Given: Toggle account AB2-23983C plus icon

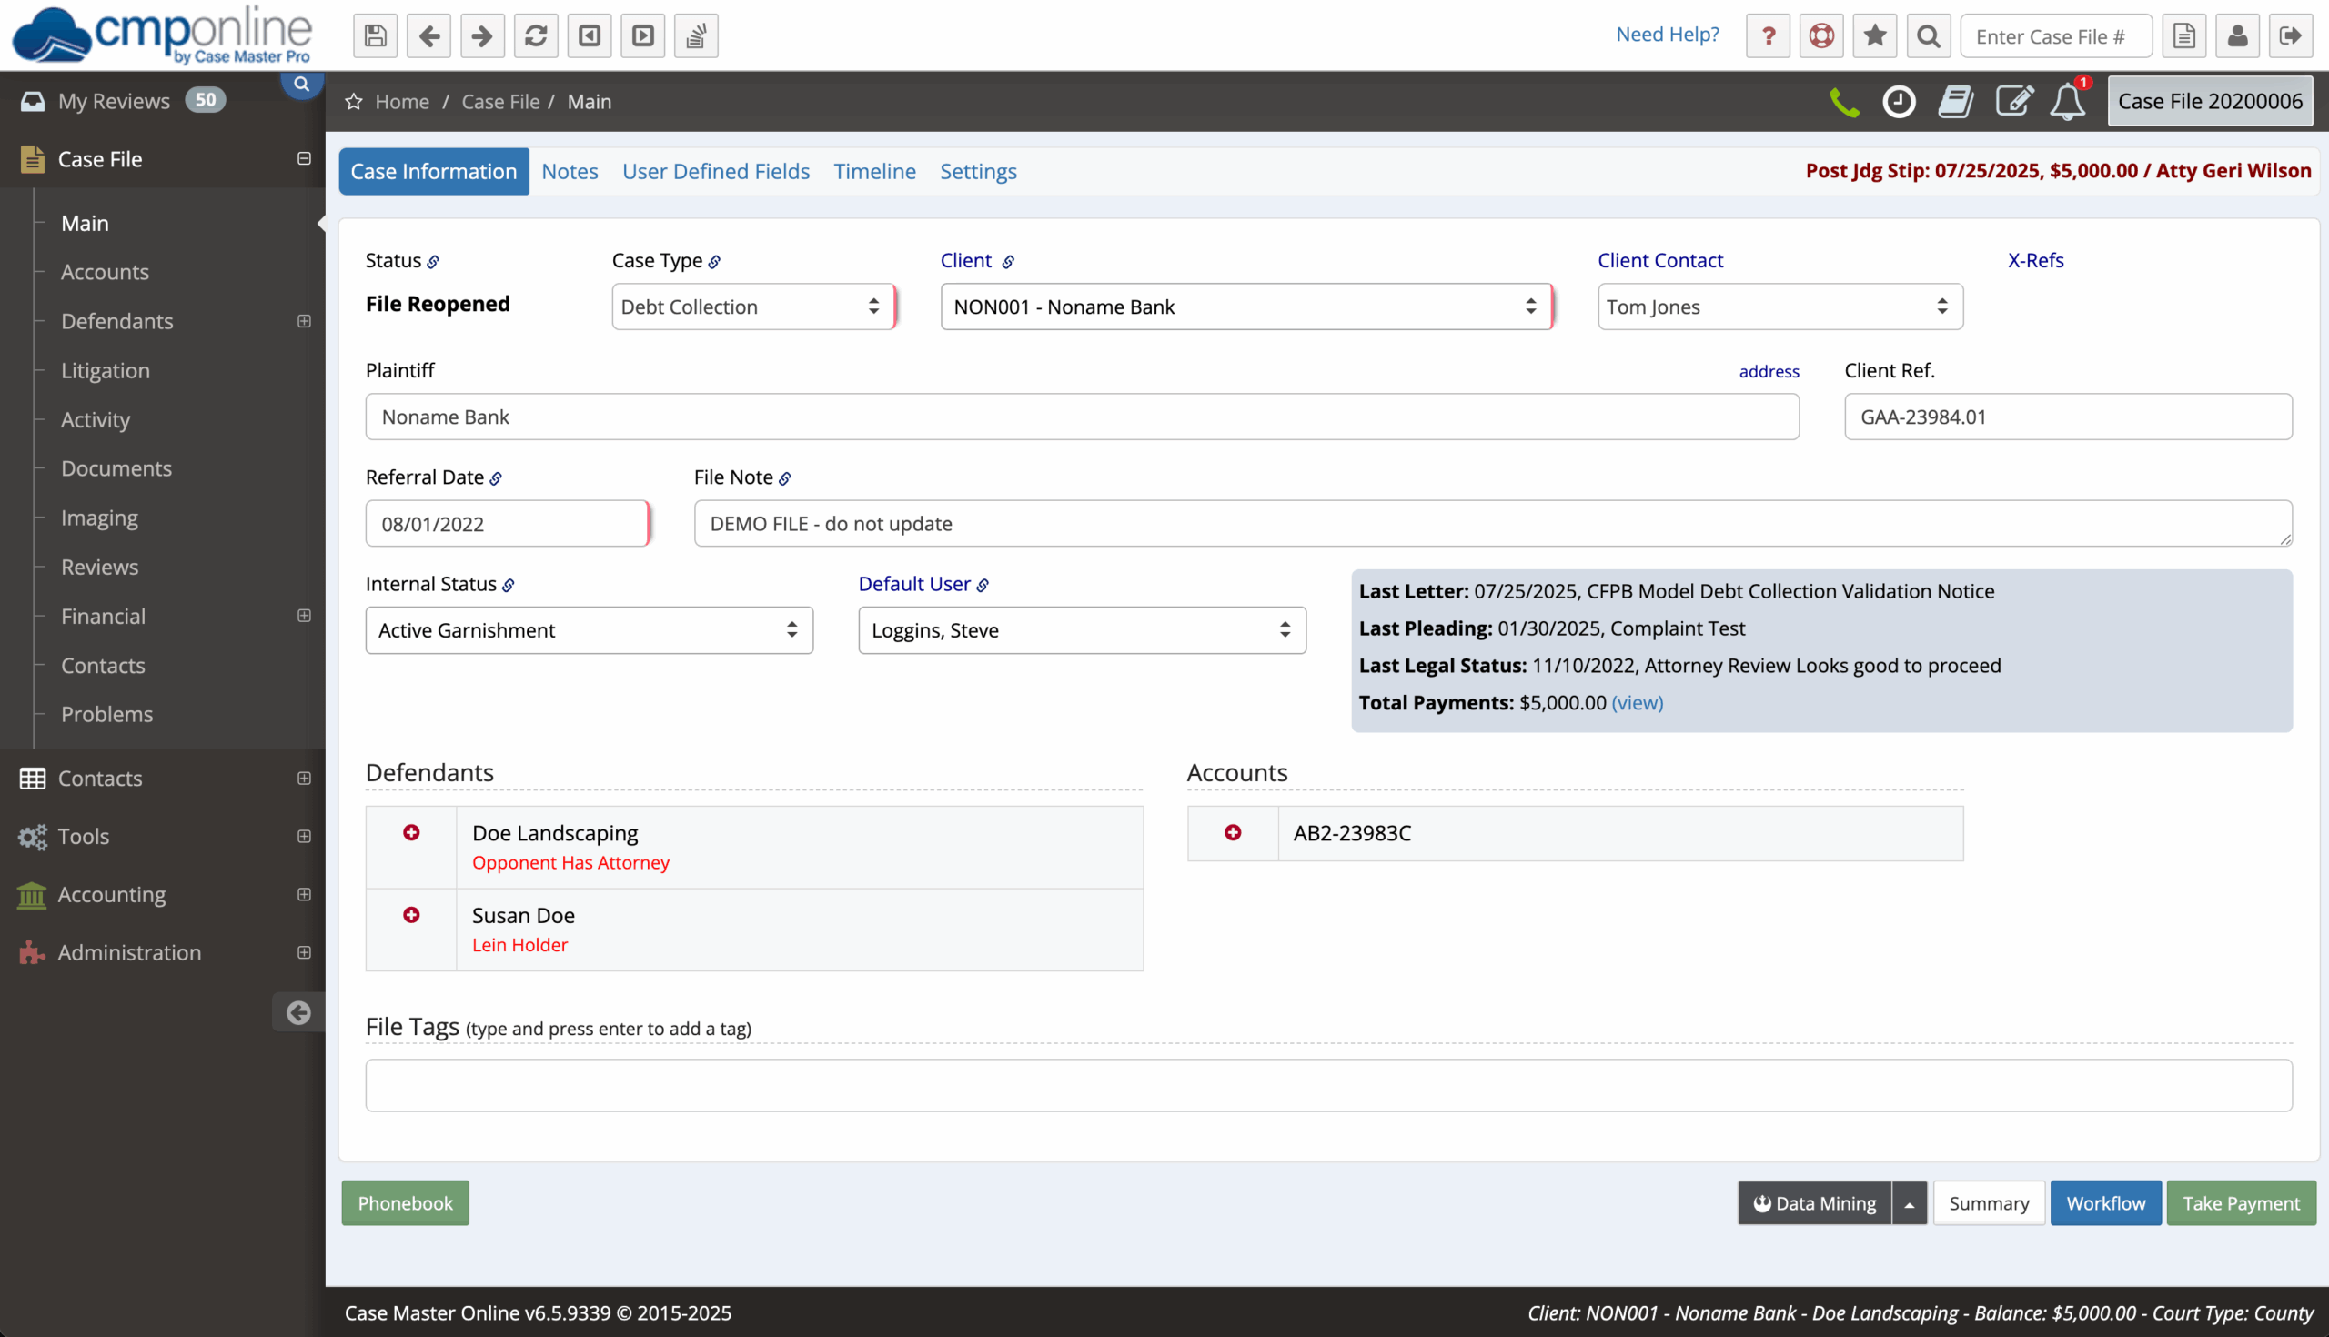Looking at the screenshot, I should click(1233, 832).
